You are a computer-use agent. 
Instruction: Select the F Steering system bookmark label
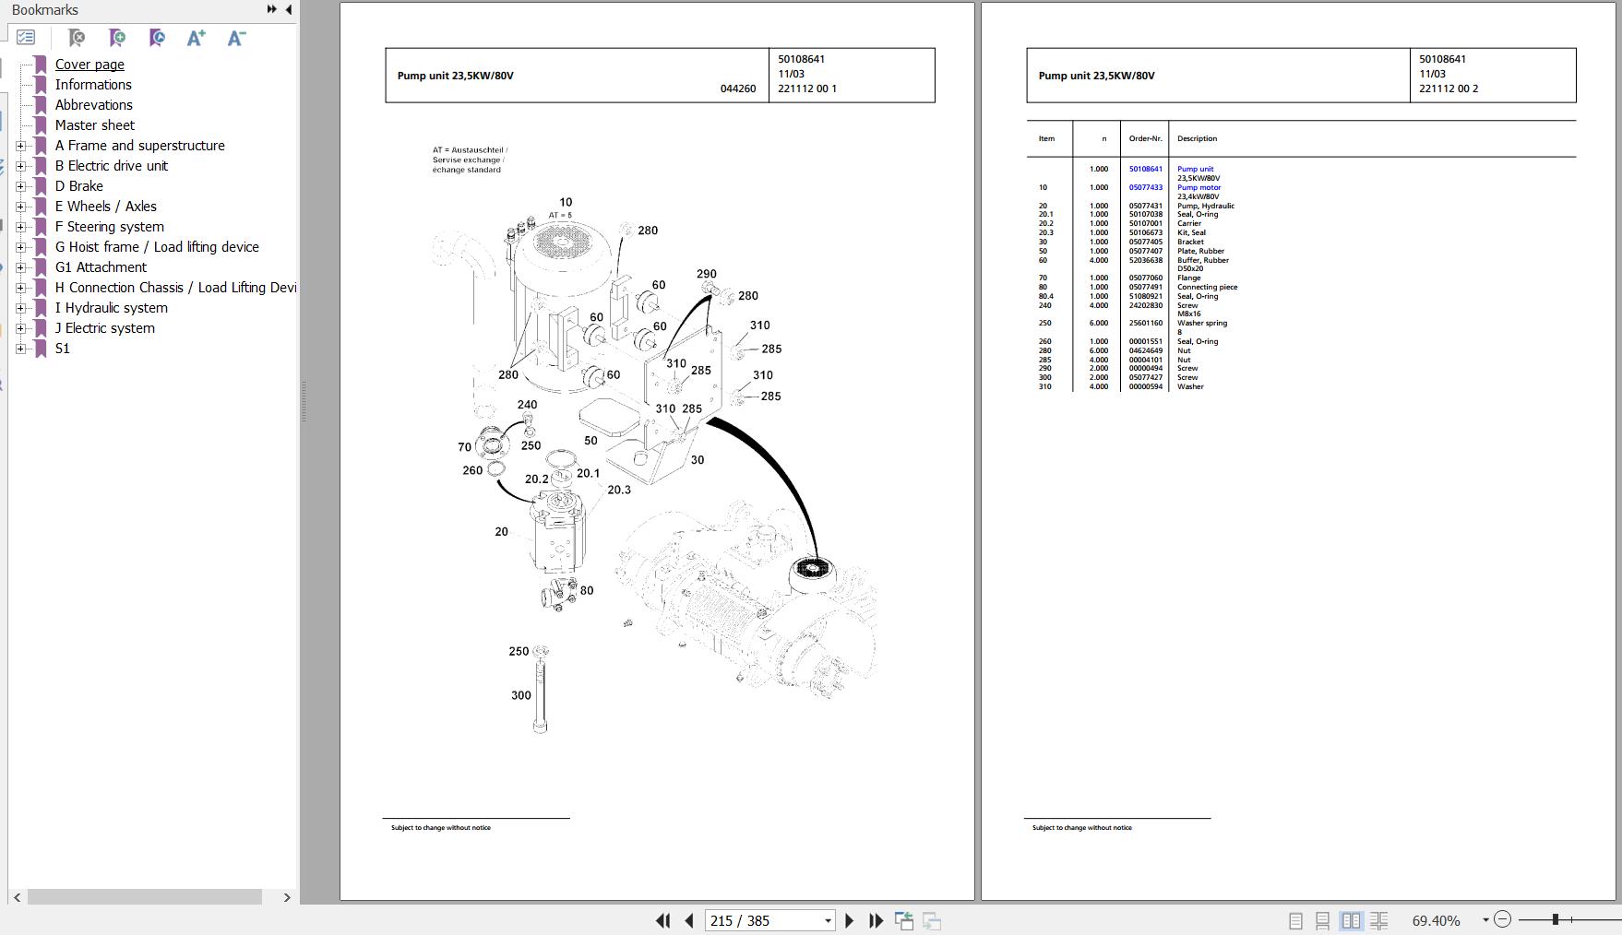point(109,227)
